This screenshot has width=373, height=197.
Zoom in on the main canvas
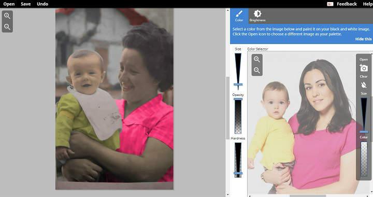(7, 16)
